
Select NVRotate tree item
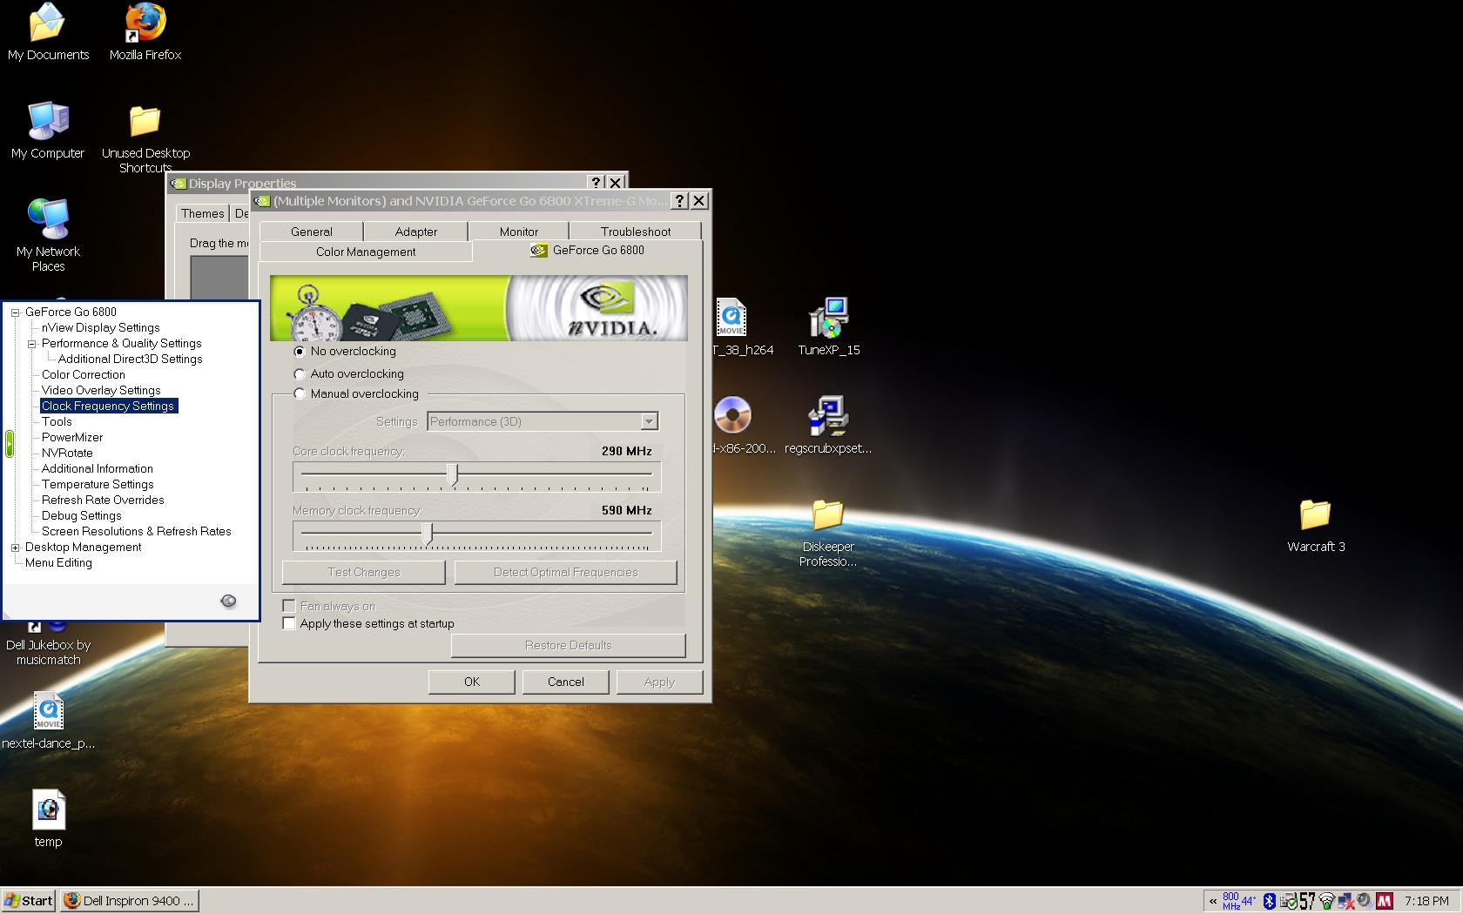coord(67,453)
